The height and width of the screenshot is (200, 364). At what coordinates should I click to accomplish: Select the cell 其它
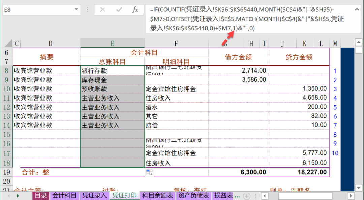176,116
